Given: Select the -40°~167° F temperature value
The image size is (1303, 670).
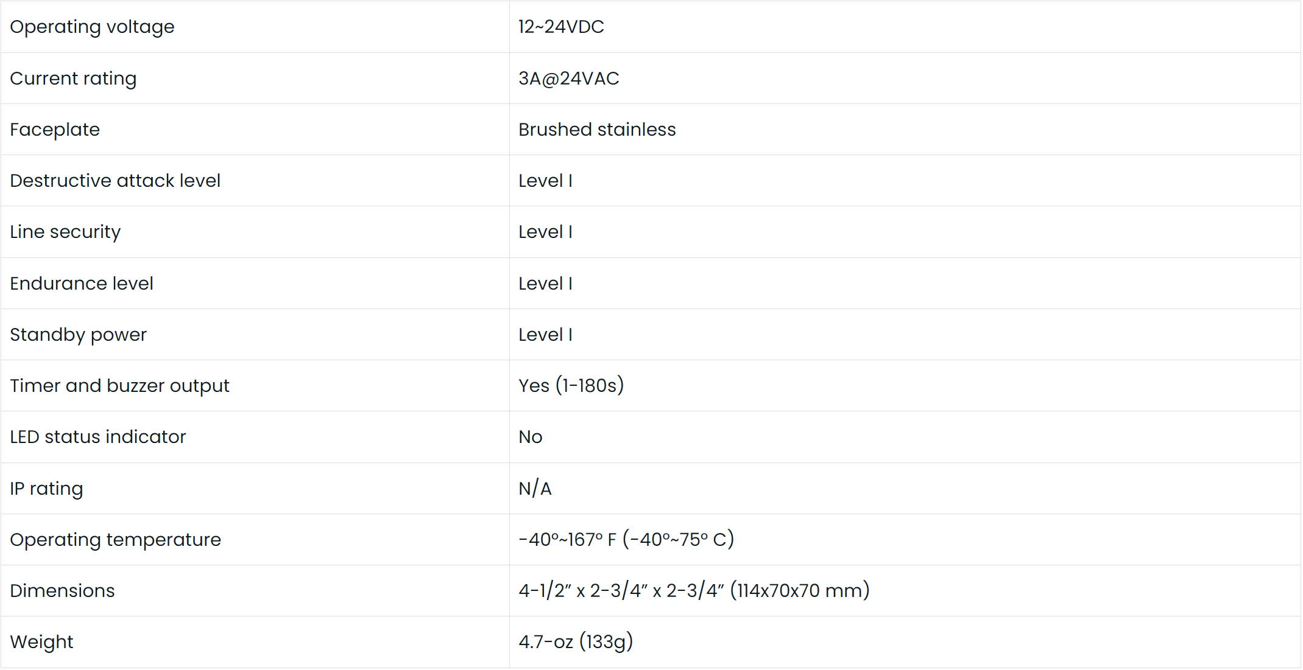Looking at the screenshot, I should (626, 540).
